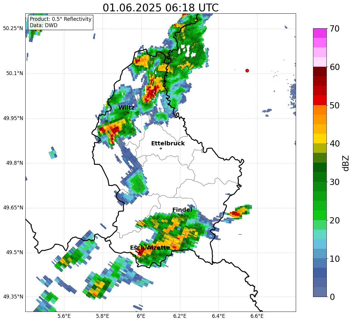Click the Findel city label
Viewport: 353px width, 322px height.
182,210
